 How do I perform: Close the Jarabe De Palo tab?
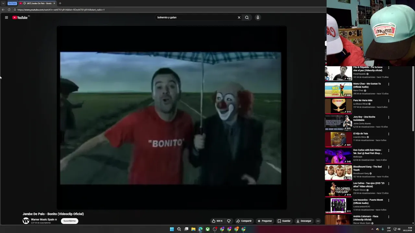(54, 3)
